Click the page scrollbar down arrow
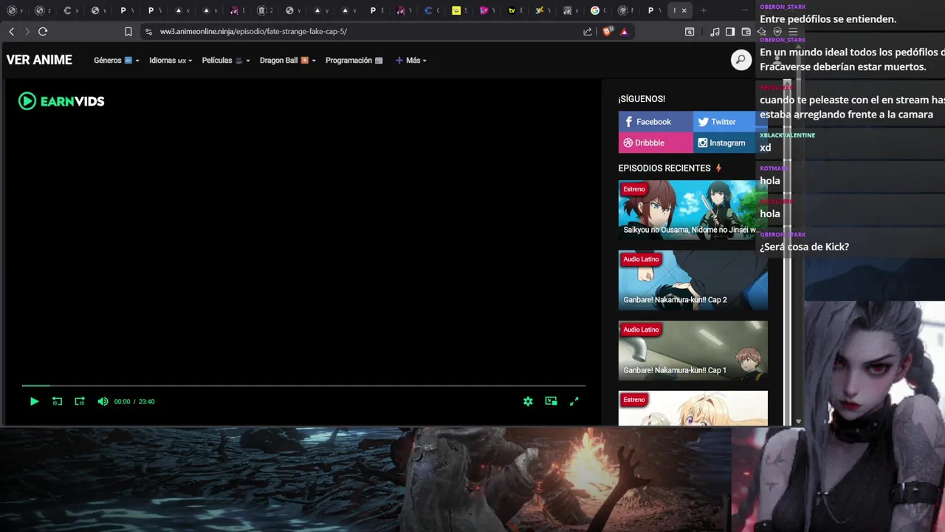 [797, 421]
